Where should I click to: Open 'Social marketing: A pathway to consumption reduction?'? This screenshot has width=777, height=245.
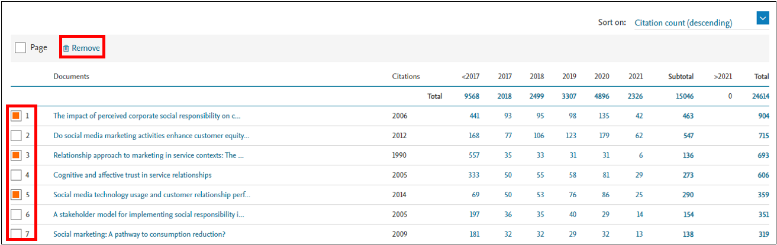tap(139, 234)
